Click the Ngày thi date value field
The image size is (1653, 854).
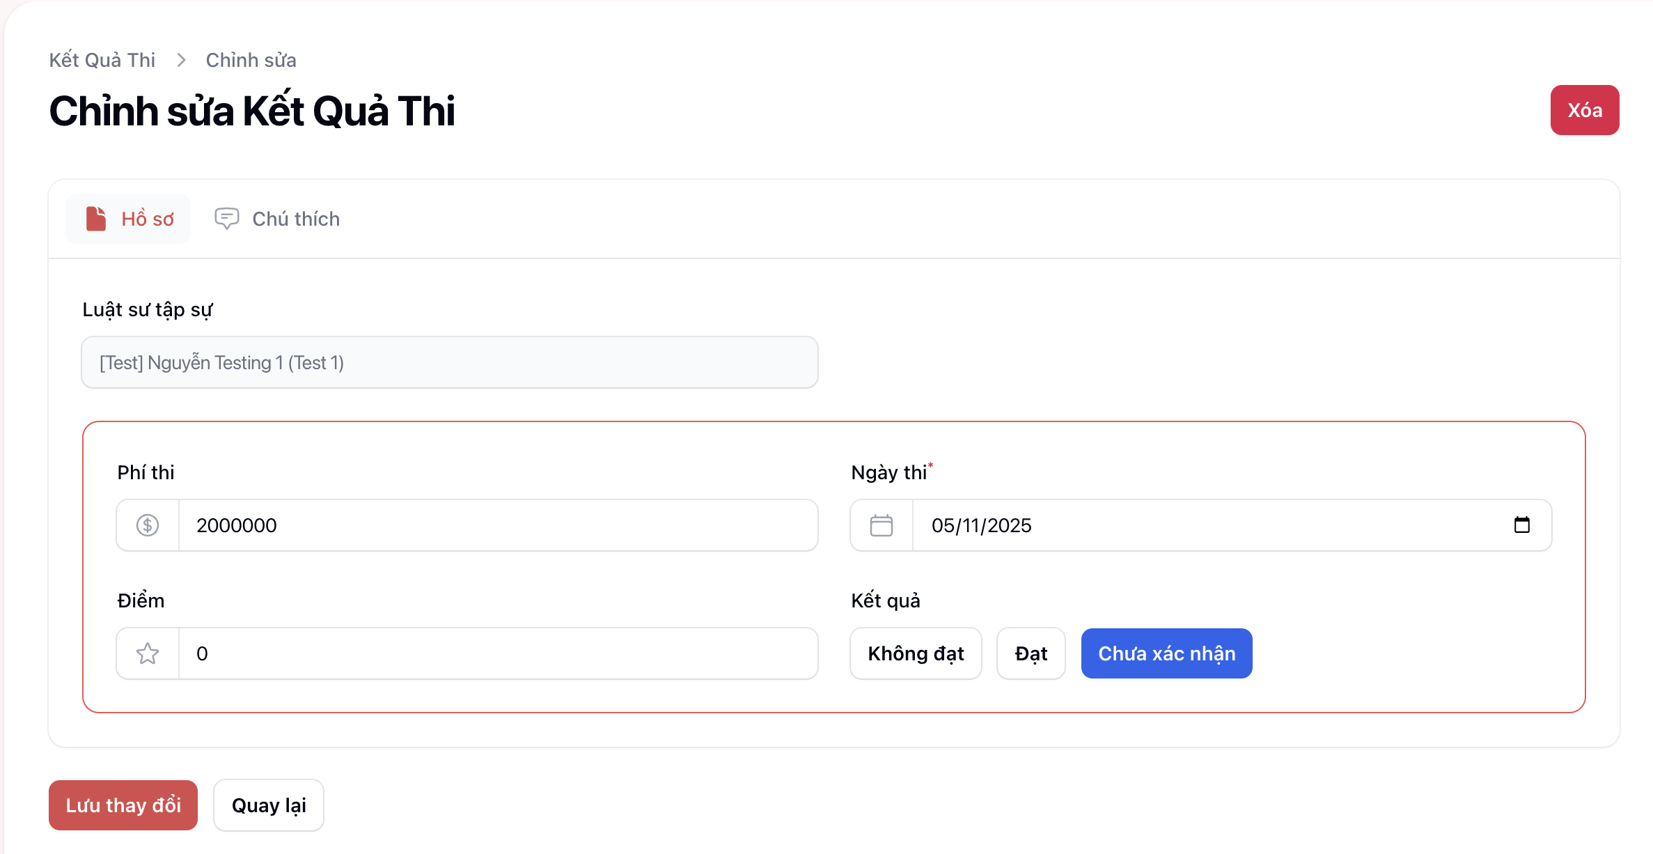pyautogui.click(x=1184, y=525)
